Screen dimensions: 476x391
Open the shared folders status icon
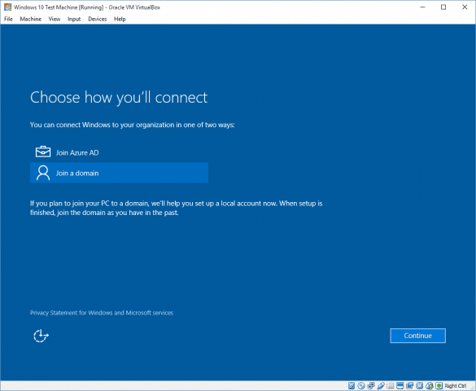[391, 386]
